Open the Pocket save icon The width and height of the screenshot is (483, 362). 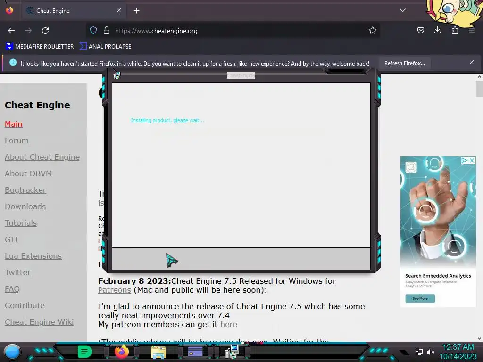tap(420, 30)
